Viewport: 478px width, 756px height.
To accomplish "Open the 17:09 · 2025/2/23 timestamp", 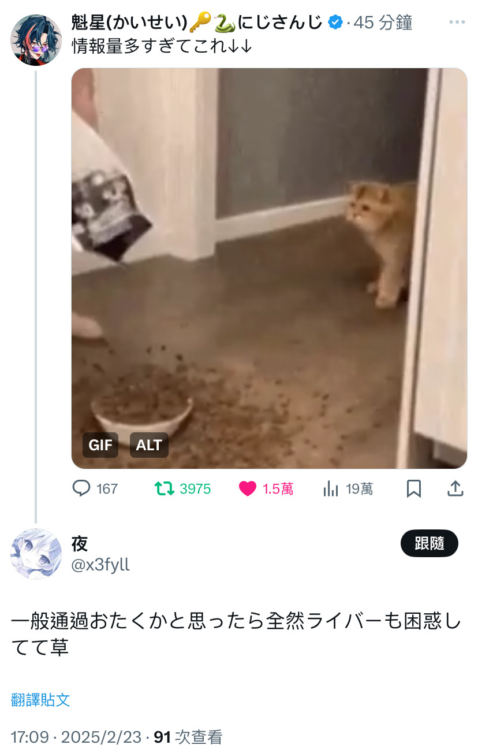I will tap(76, 737).
